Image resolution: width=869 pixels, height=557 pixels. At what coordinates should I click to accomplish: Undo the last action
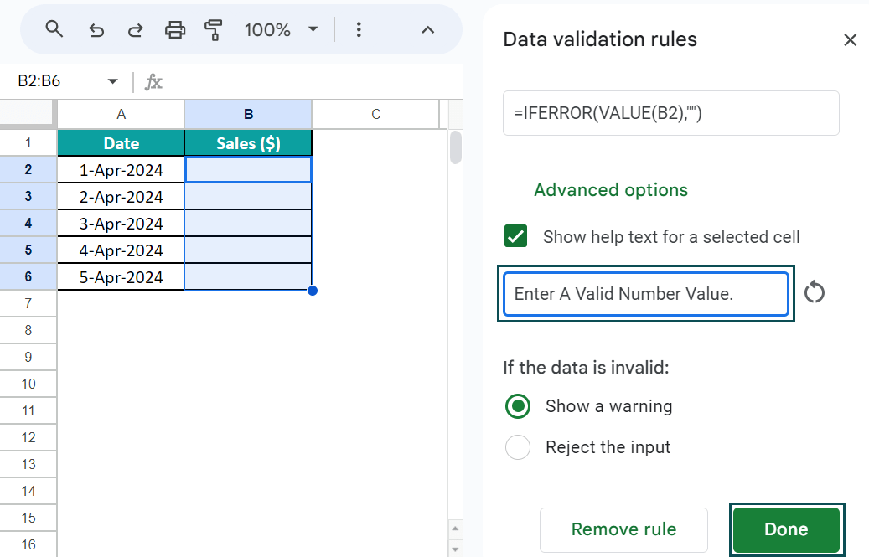point(96,28)
